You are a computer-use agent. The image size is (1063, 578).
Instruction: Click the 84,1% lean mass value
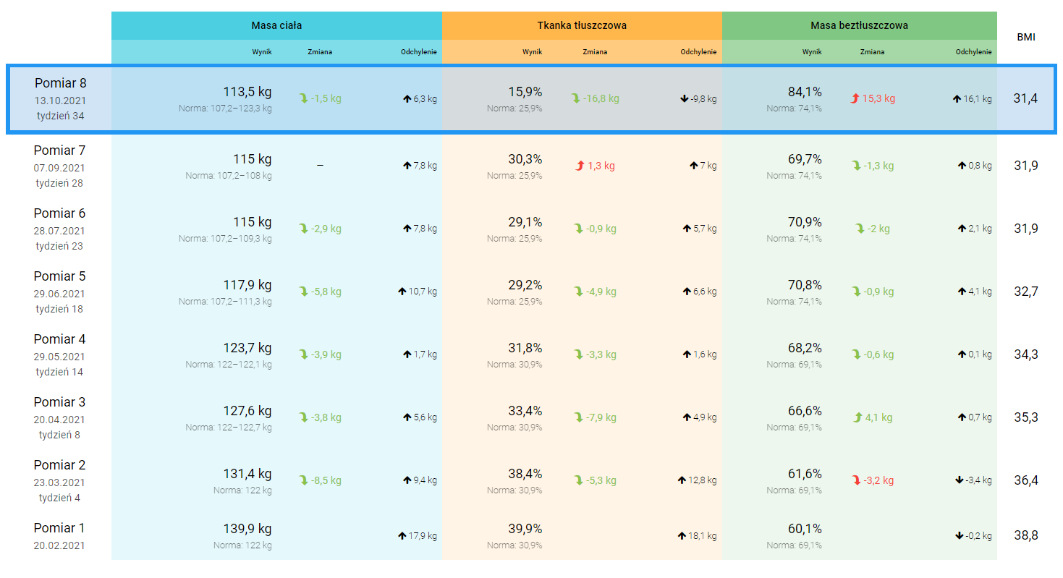(805, 92)
